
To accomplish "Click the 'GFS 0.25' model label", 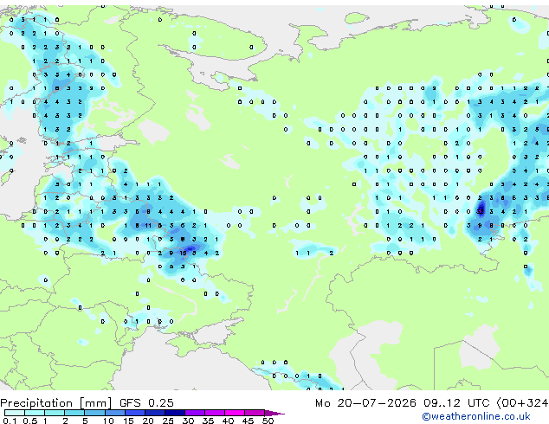I will point(146,403).
